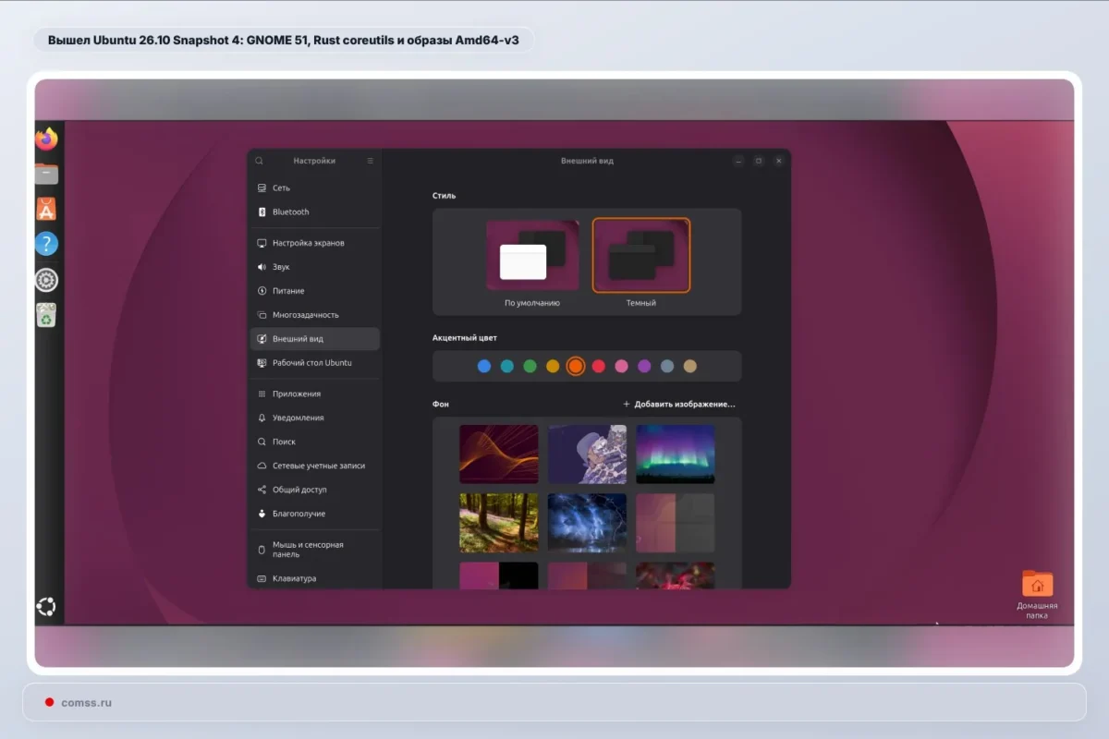This screenshot has height=739, width=1109.
Task: Choose the yellow accent color
Action: click(x=553, y=367)
